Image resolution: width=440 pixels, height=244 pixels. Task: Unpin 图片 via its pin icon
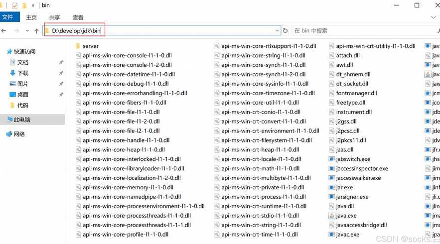point(61,84)
